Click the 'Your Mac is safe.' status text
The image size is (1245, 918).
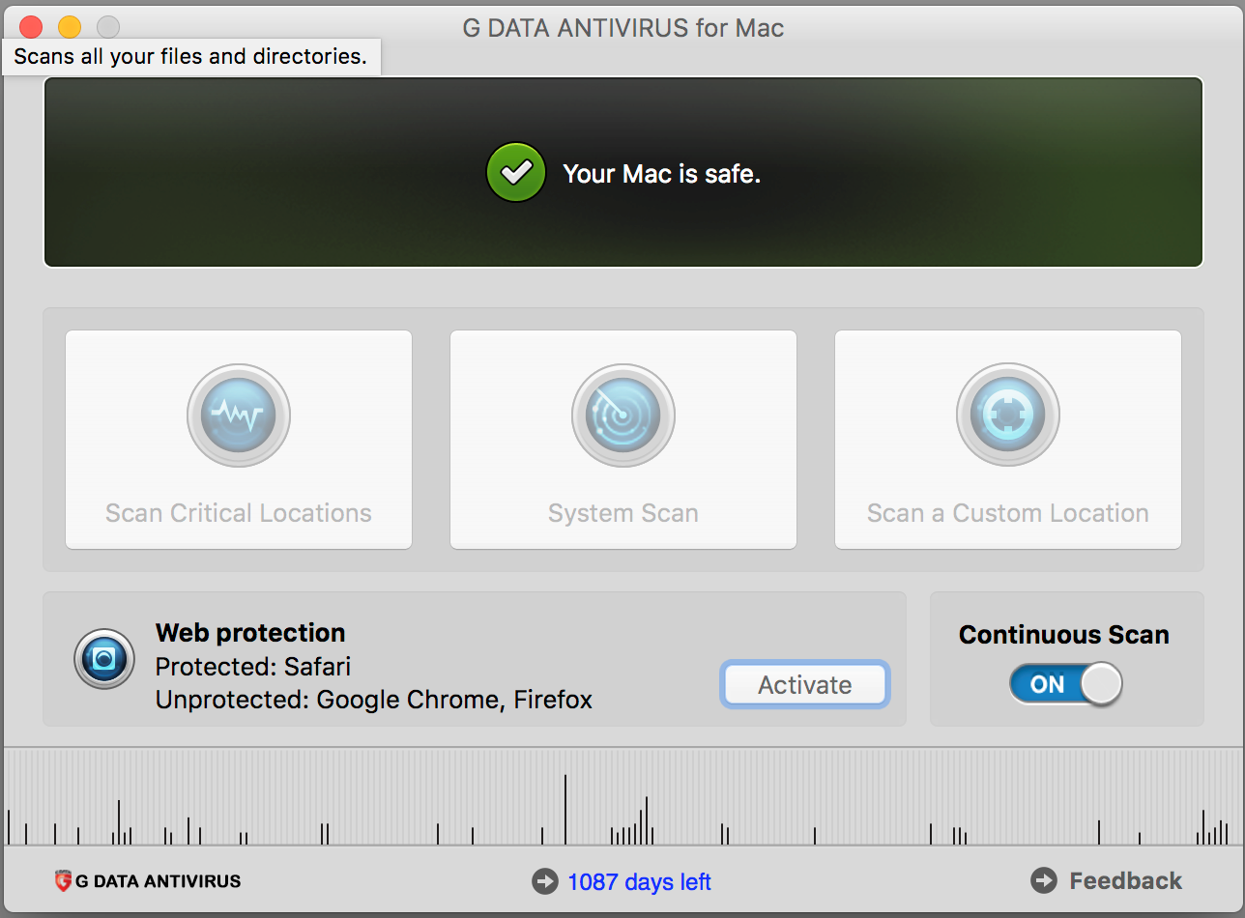pos(661,174)
